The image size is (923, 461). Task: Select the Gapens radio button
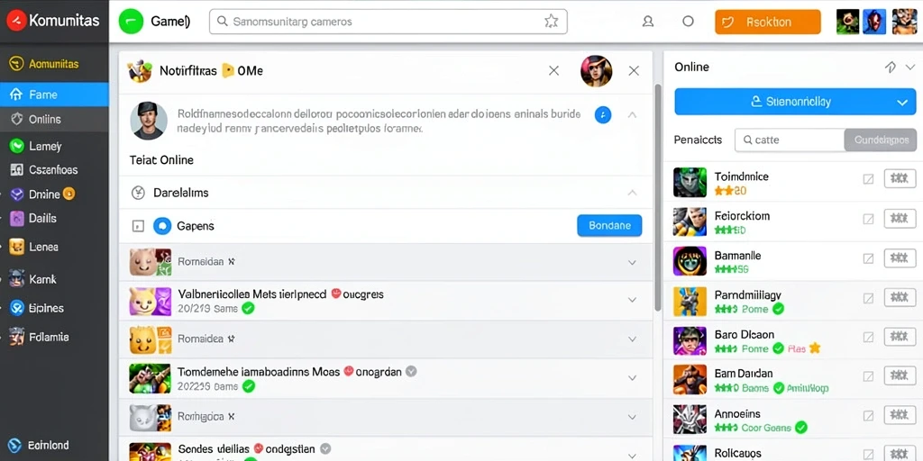pos(162,226)
